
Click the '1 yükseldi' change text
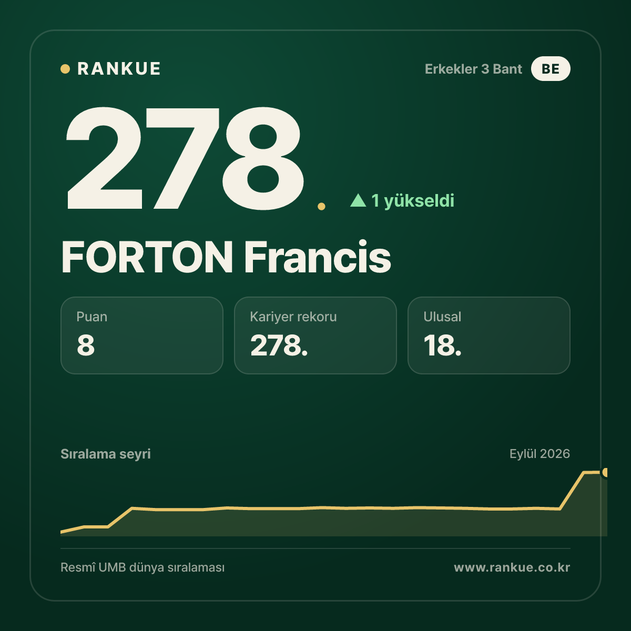pyautogui.click(x=413, y=201)
